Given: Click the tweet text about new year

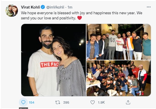Looking at the screenshot, I should click(x=82, y=16).
